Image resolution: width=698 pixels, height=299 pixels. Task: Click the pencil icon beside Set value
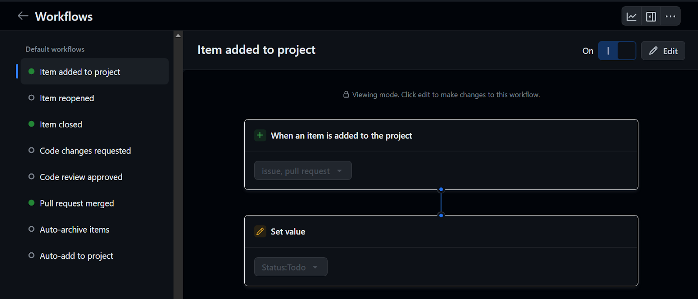coord(260,231)
